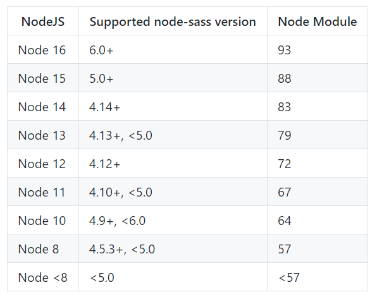The height and width of the screenshot is (297, 377).
Task: Click the Node 10 row label
Action: point(42,221)
